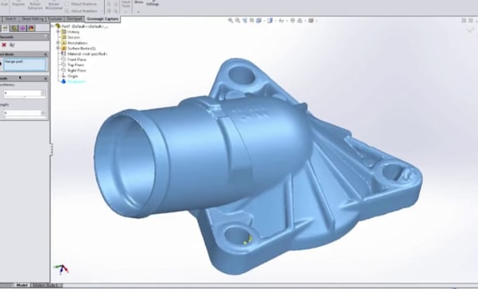Select Front Plane in feature tree
The image size is (478, 289).
click(x=77, y=60)
